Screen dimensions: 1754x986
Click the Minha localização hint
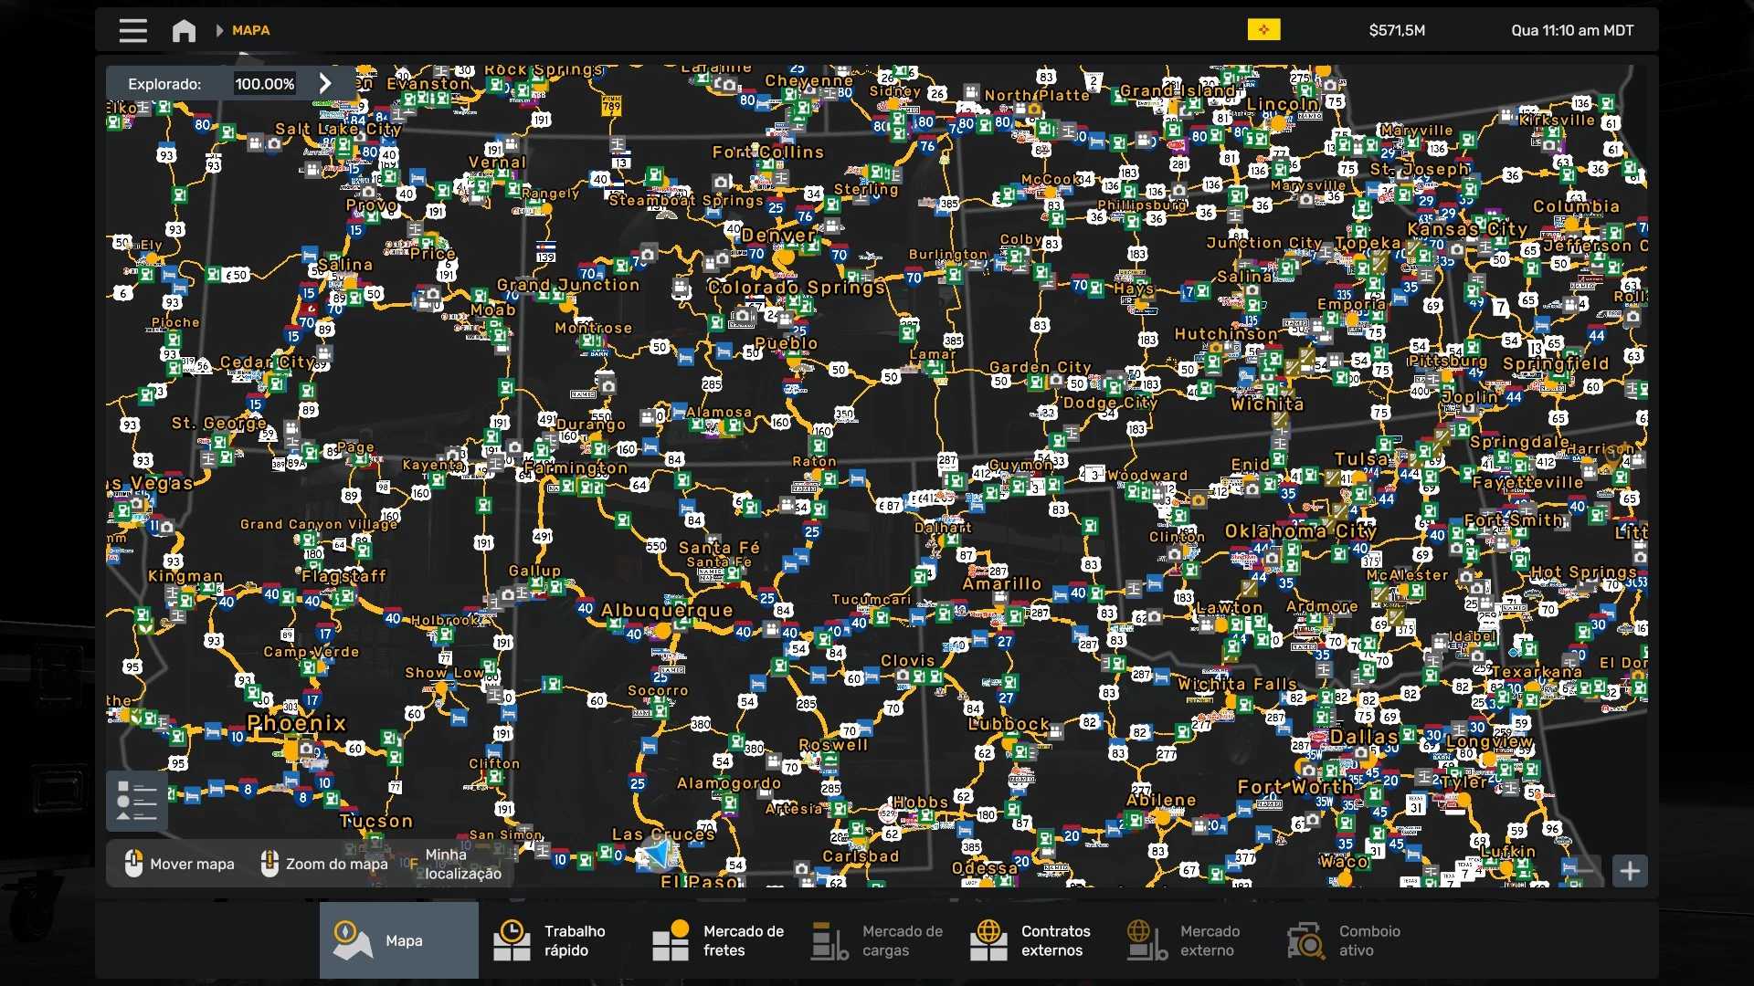462,864
